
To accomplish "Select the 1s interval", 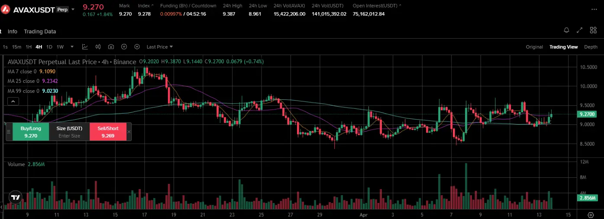I will [5, 47].
